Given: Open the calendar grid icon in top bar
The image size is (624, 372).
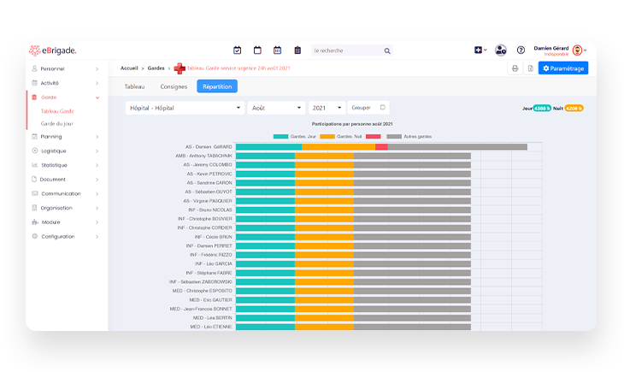Looking at the screenshot, I should click(277, 50).
